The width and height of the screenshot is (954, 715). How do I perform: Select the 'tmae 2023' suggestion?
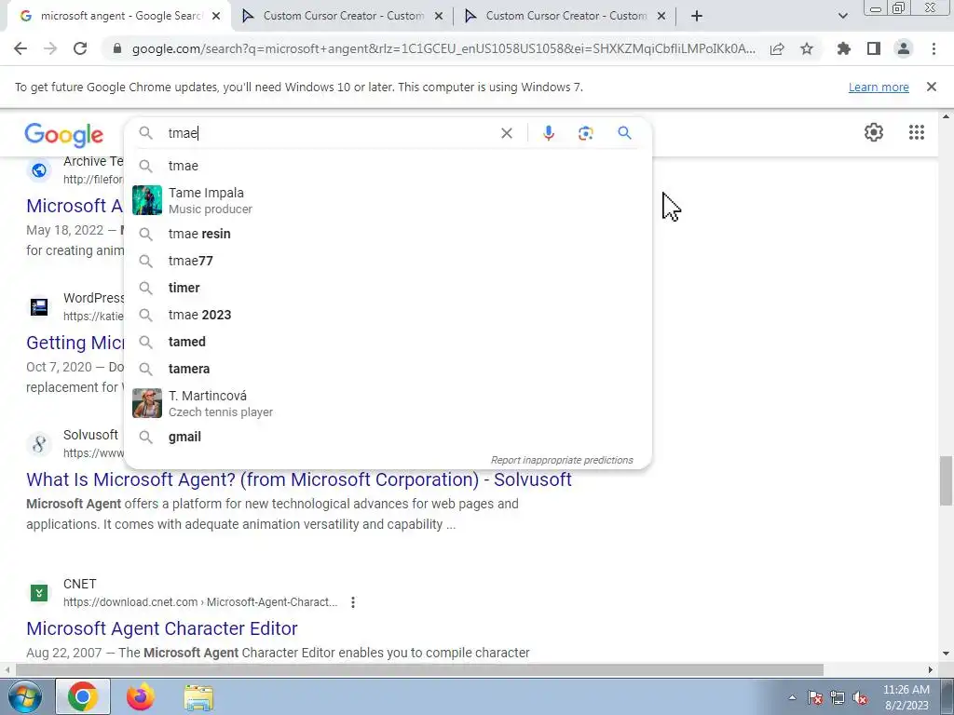[x=388, y=315]
